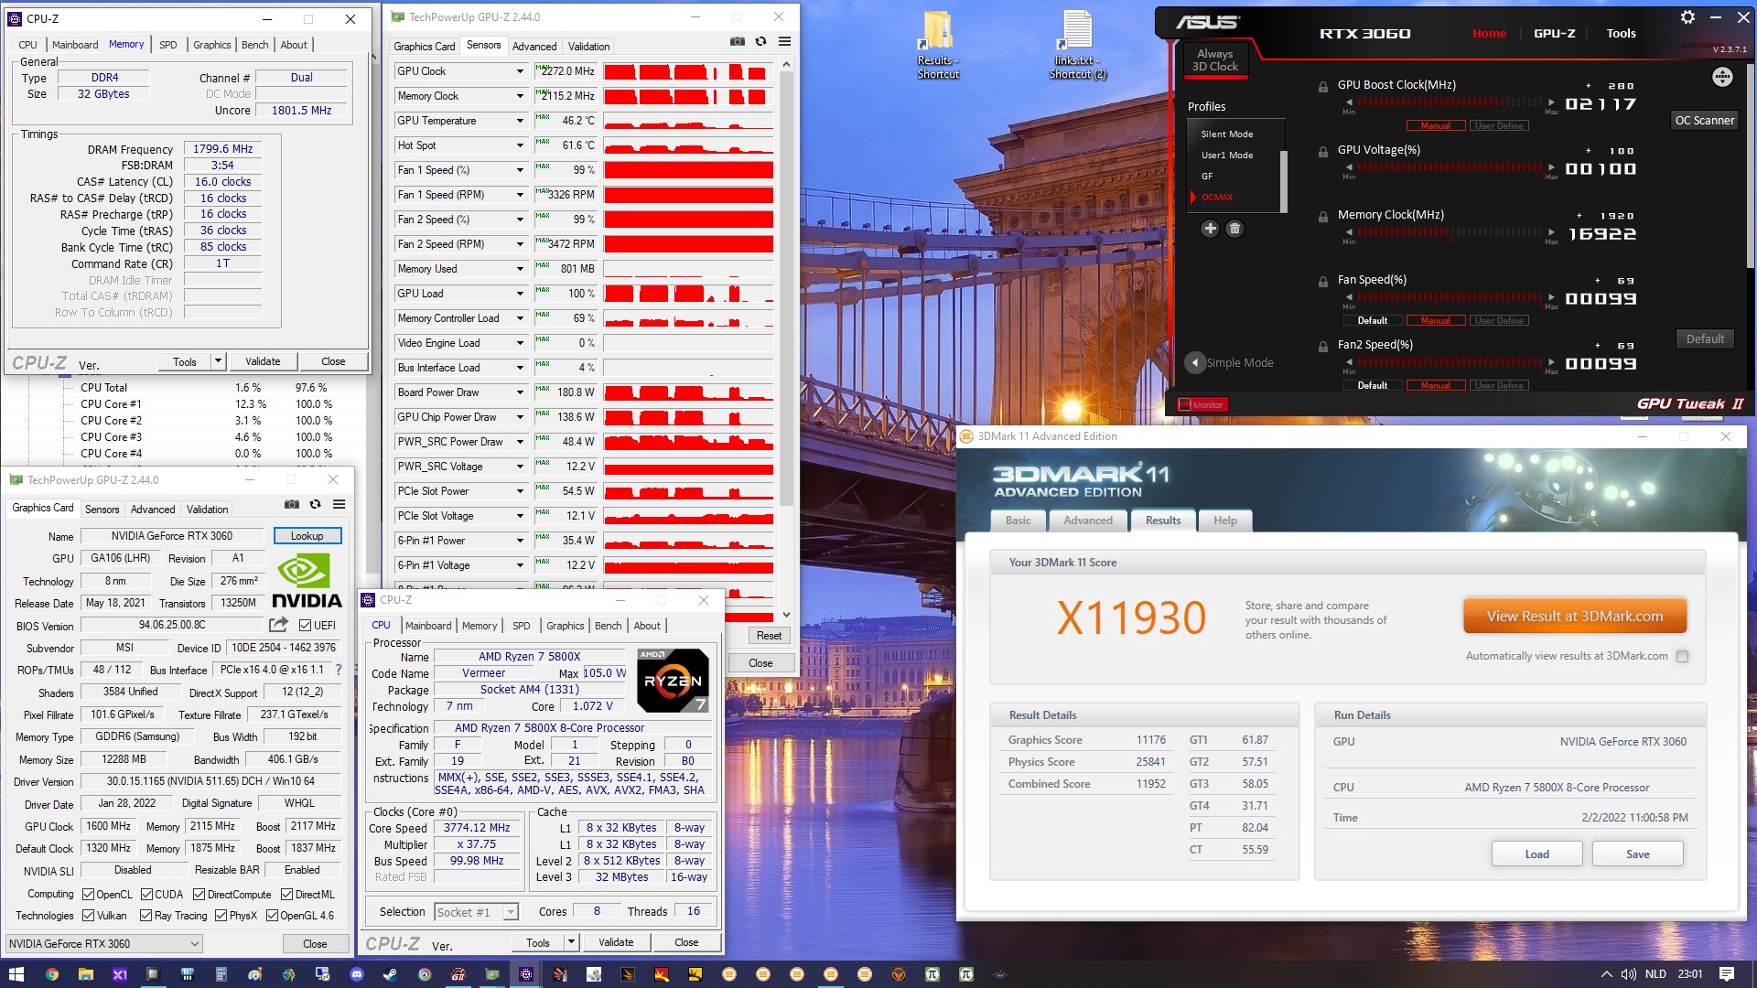Toggle UEFI checkbox in GPU-Z
Screen dimensions: 1757x988
[306, 625]
